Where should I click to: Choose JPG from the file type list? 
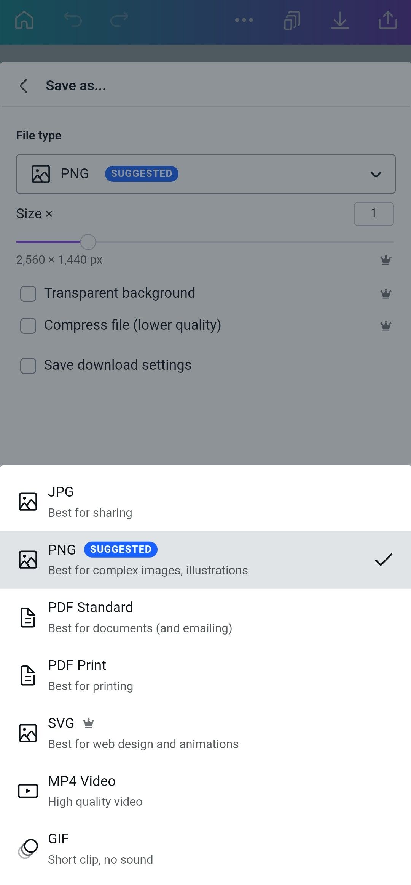[x=205, y=502]
